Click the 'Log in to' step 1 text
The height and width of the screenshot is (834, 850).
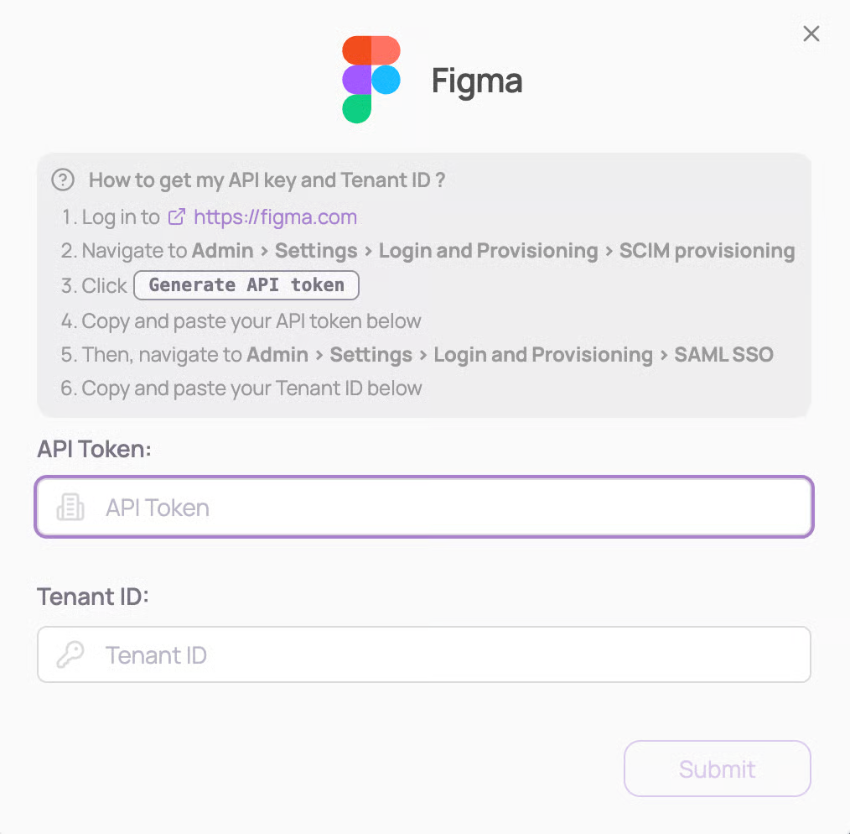(x=120, y=217)
